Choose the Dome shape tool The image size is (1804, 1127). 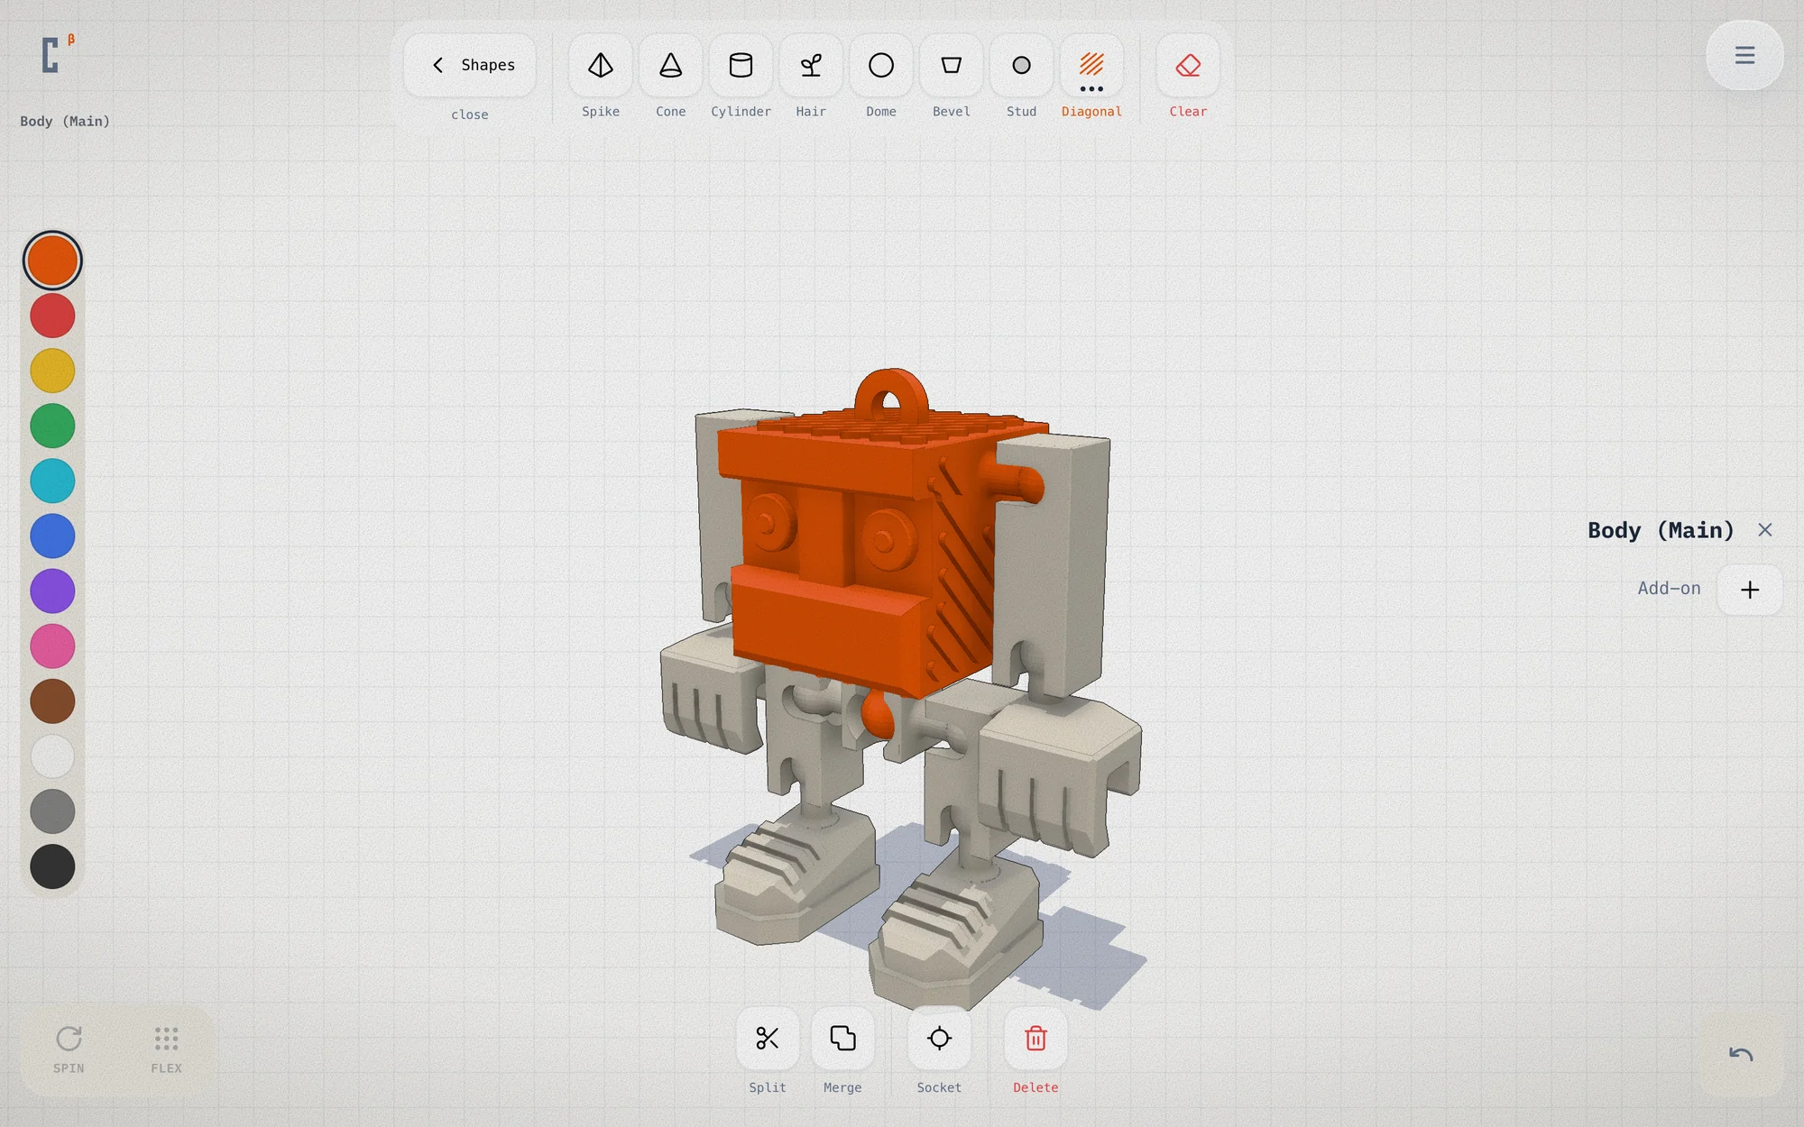(881, 66)
